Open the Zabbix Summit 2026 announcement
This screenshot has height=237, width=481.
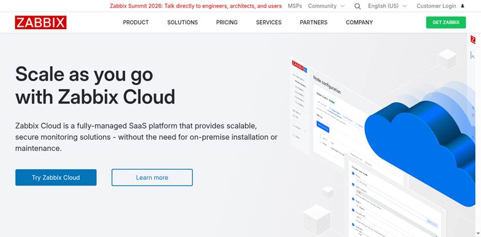[196, 6]
